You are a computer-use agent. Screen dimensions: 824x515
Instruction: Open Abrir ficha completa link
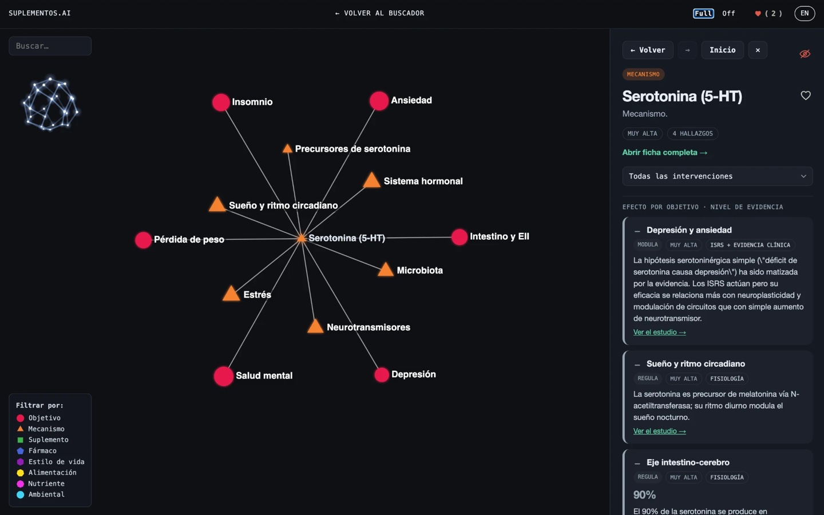point(665,153)
